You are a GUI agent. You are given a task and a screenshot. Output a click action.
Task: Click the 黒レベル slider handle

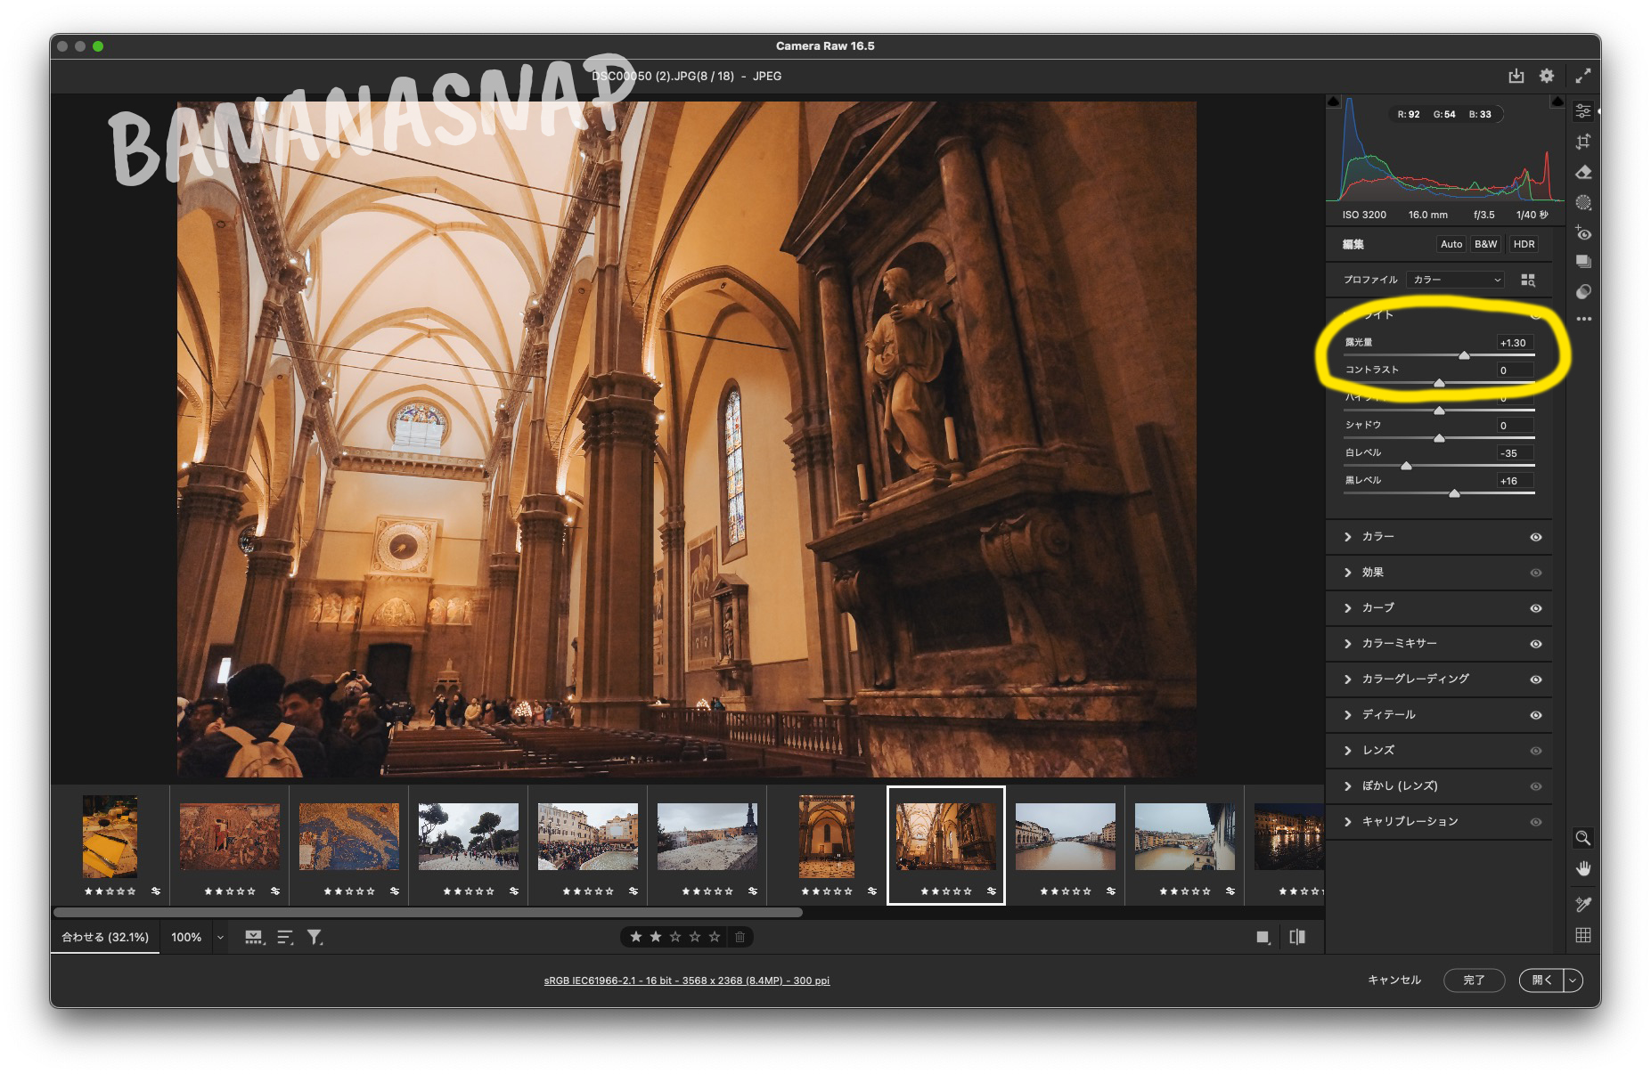(1454, 493)
